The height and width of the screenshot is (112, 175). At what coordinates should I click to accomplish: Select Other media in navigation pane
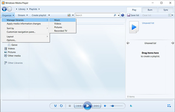tap(12, 56)
